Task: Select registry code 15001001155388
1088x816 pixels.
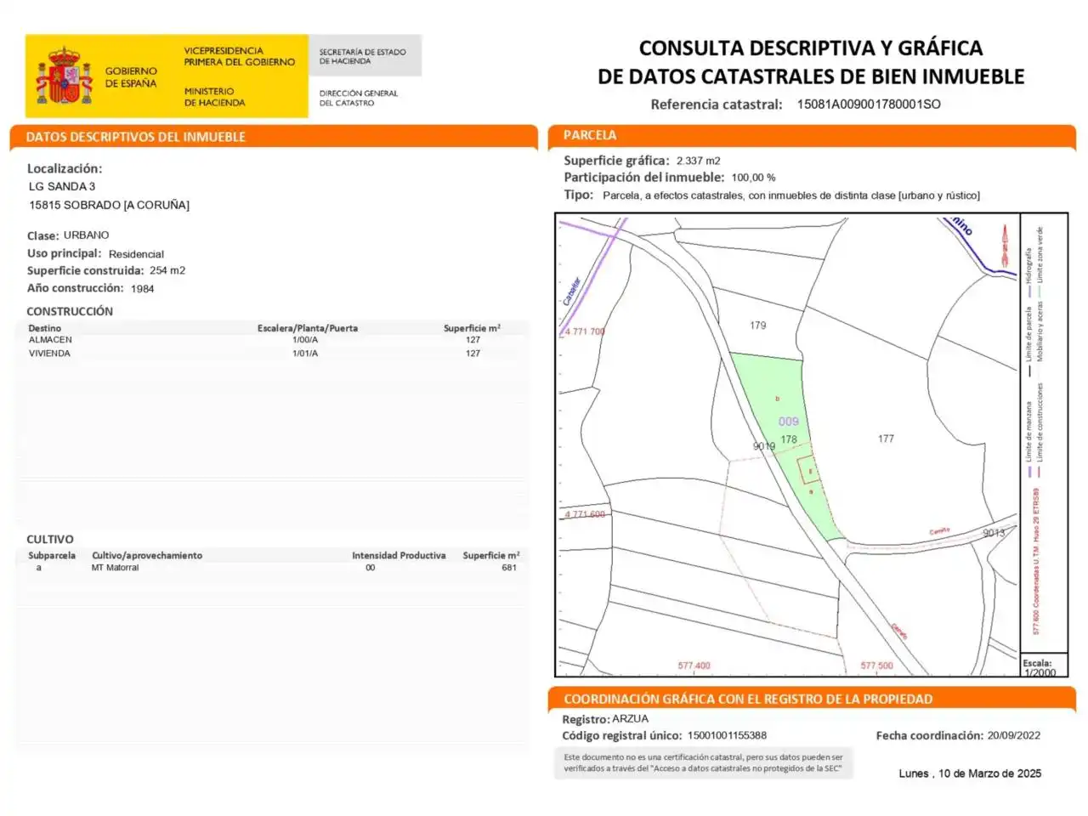Action: (727, 736)
